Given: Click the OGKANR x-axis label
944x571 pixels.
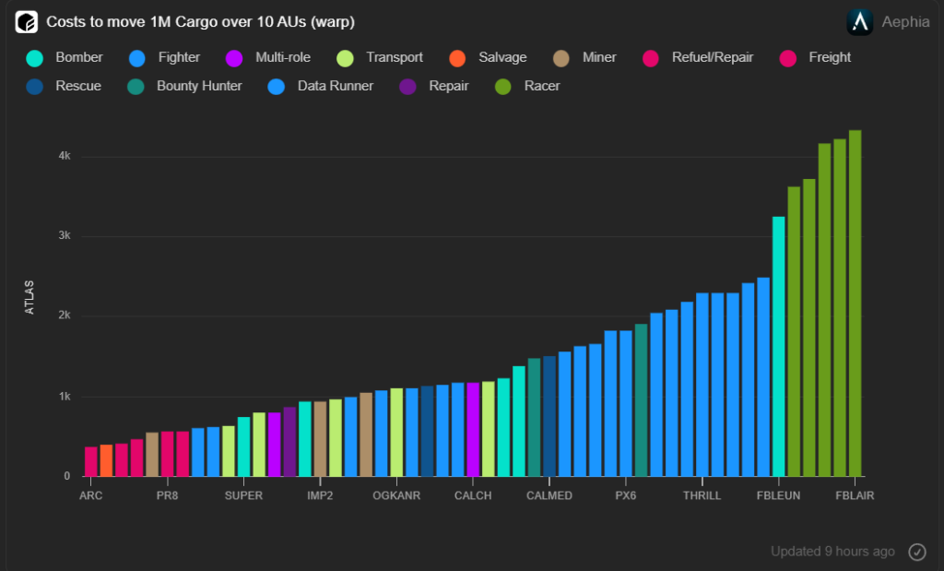Looking at the screenshot, I should [396, 495].
